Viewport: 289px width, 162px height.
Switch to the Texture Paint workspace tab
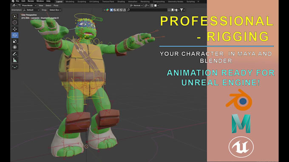coord(108,1)
